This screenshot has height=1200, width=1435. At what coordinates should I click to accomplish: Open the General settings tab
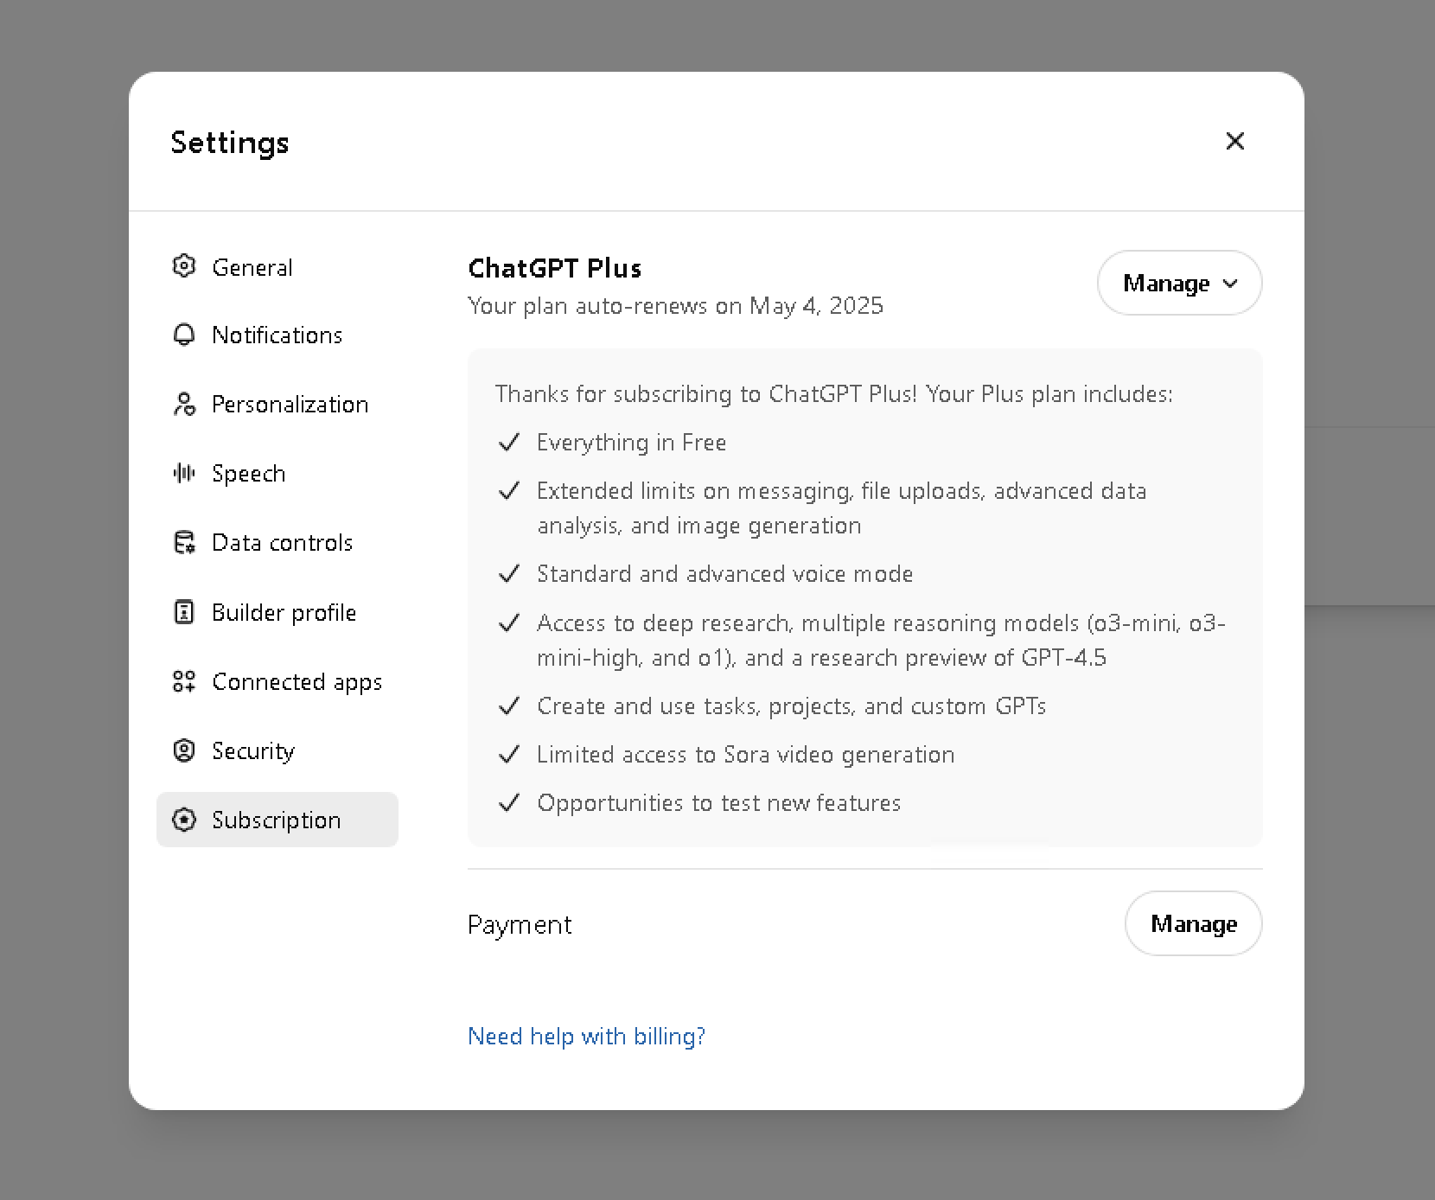coord(277,266)
